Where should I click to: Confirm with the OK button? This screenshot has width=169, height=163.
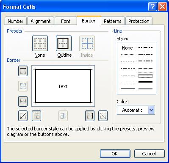pyautogui.click(x=115, y=154)
